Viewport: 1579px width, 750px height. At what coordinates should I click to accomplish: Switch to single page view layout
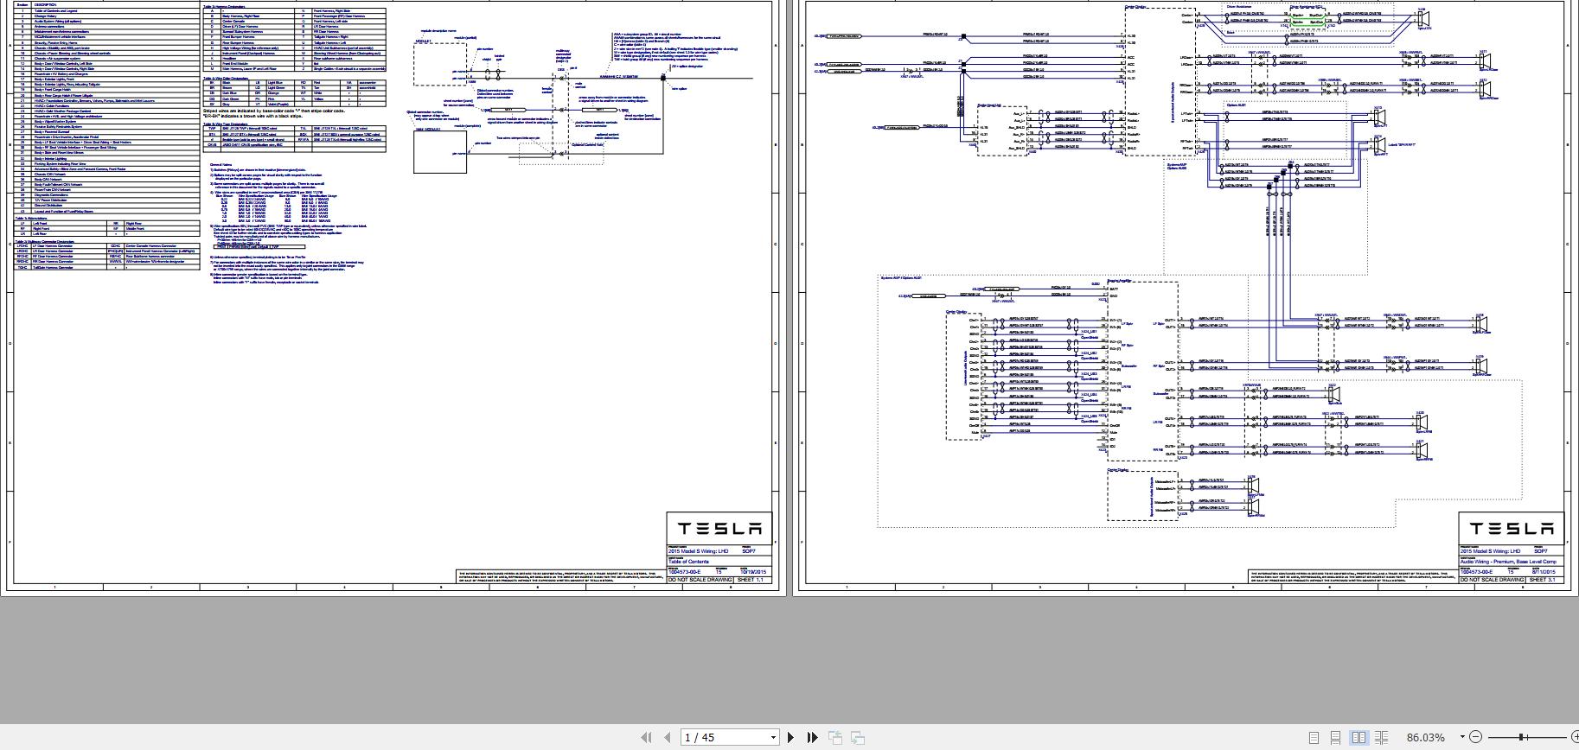tap(1314, 737)
